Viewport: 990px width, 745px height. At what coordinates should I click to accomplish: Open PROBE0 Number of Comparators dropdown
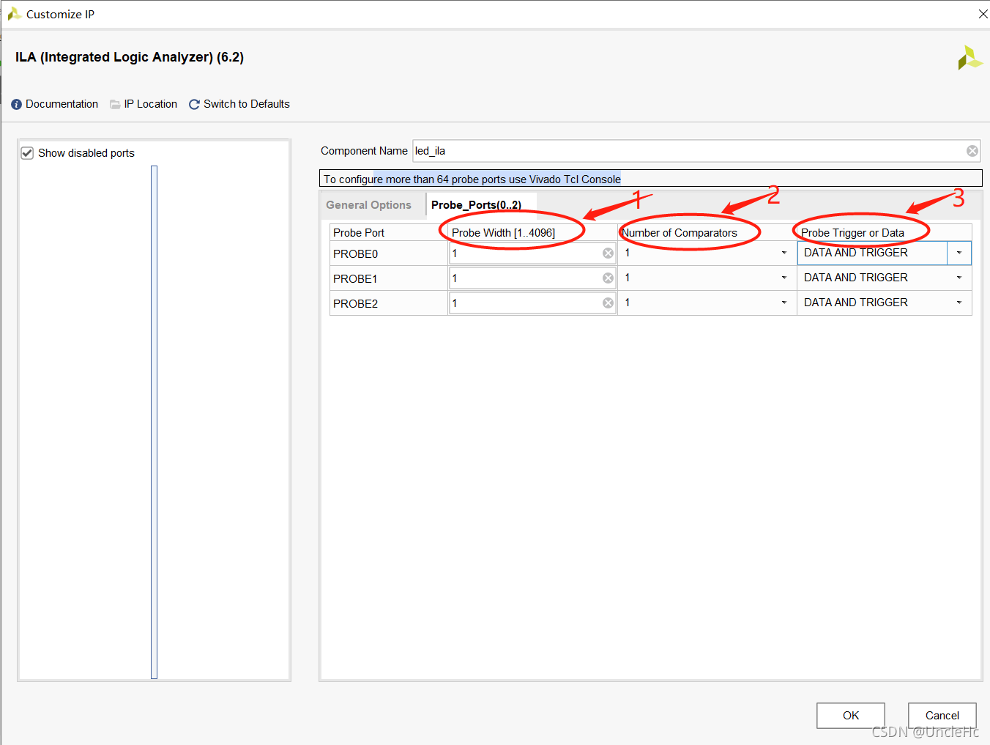tap(784, 253)
